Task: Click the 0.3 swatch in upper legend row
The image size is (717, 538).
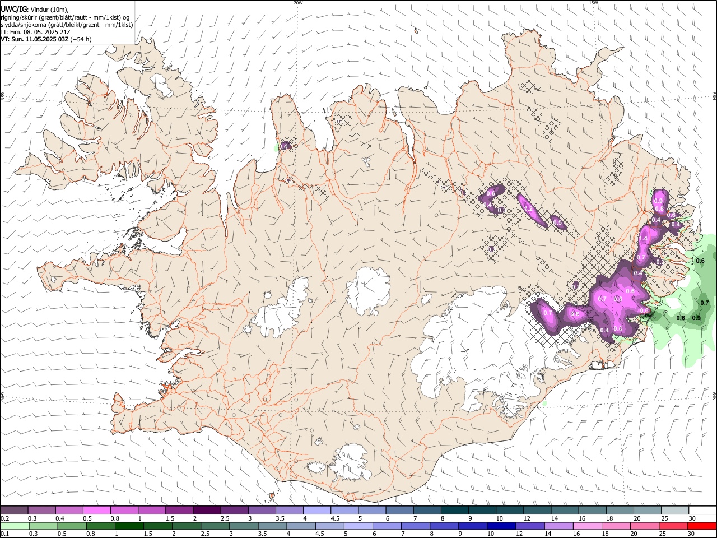Action: point(41,511)
